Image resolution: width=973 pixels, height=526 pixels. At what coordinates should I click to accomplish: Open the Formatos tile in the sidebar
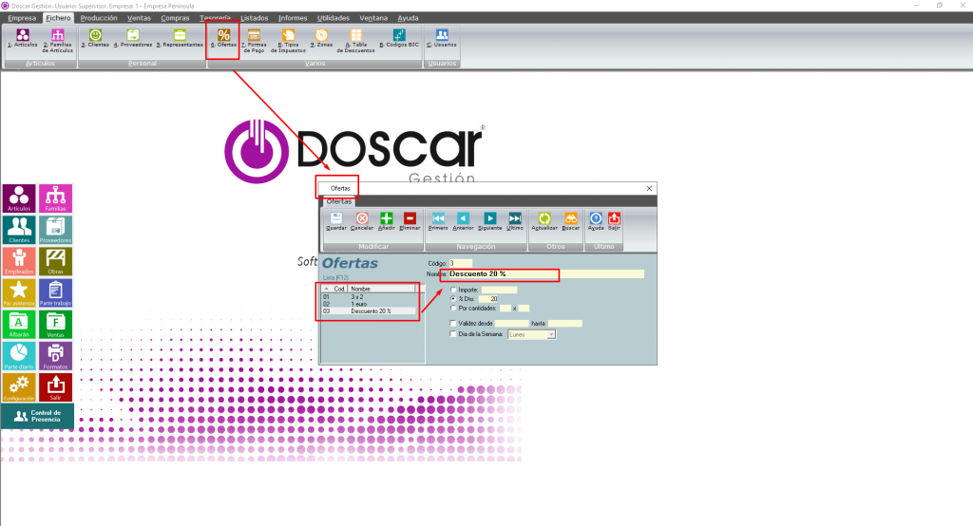[x=55, y=356]
